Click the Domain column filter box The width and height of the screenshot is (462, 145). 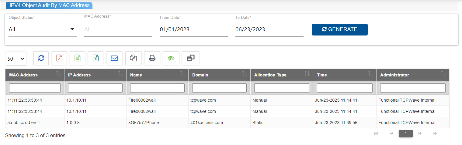pos(219,88)
